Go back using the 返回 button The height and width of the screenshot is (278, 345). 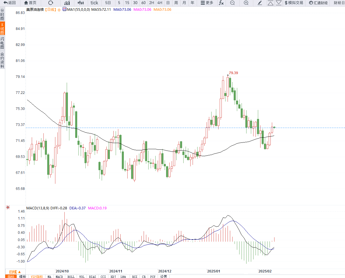10,3
